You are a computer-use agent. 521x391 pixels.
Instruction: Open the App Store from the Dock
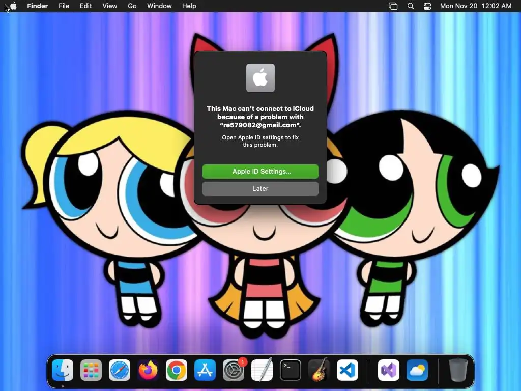pos(205,370)
